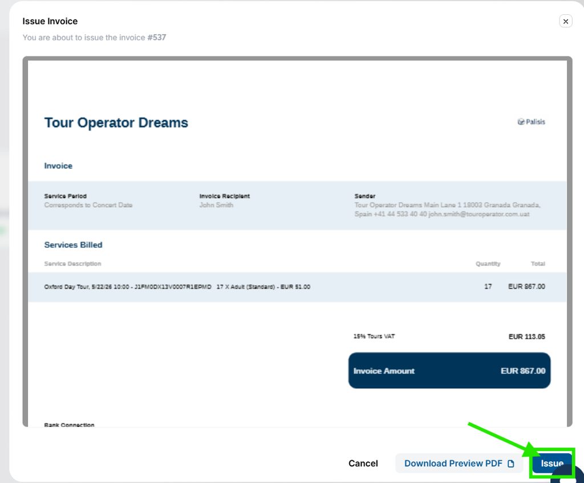584x483 pixels.
Task: Click the Sender label
Action: (365, 196)
